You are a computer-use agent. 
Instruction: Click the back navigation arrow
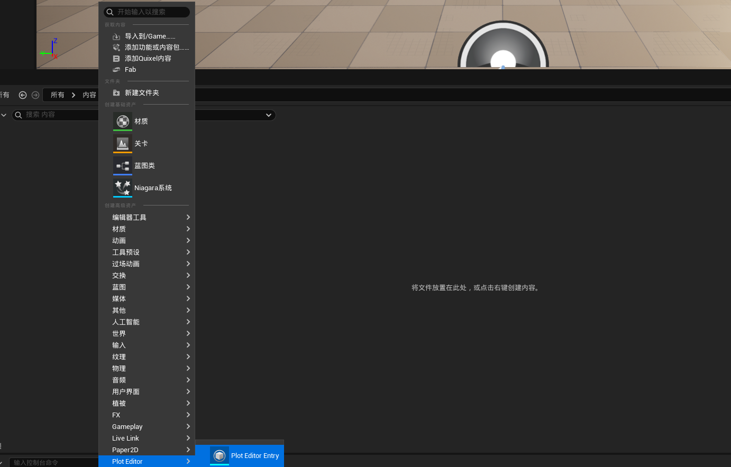coord(23,95)
